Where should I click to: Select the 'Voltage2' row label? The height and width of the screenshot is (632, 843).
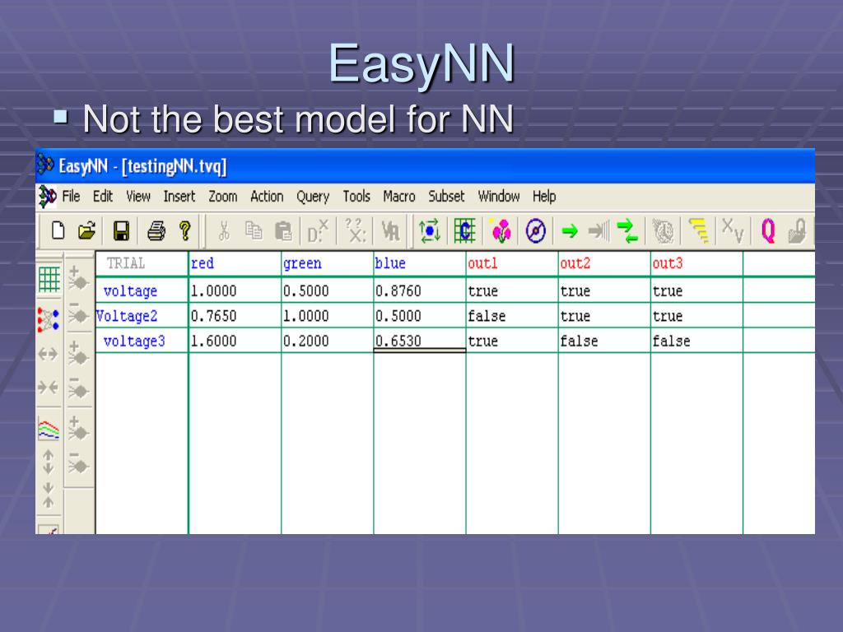(x=142, y=316)
